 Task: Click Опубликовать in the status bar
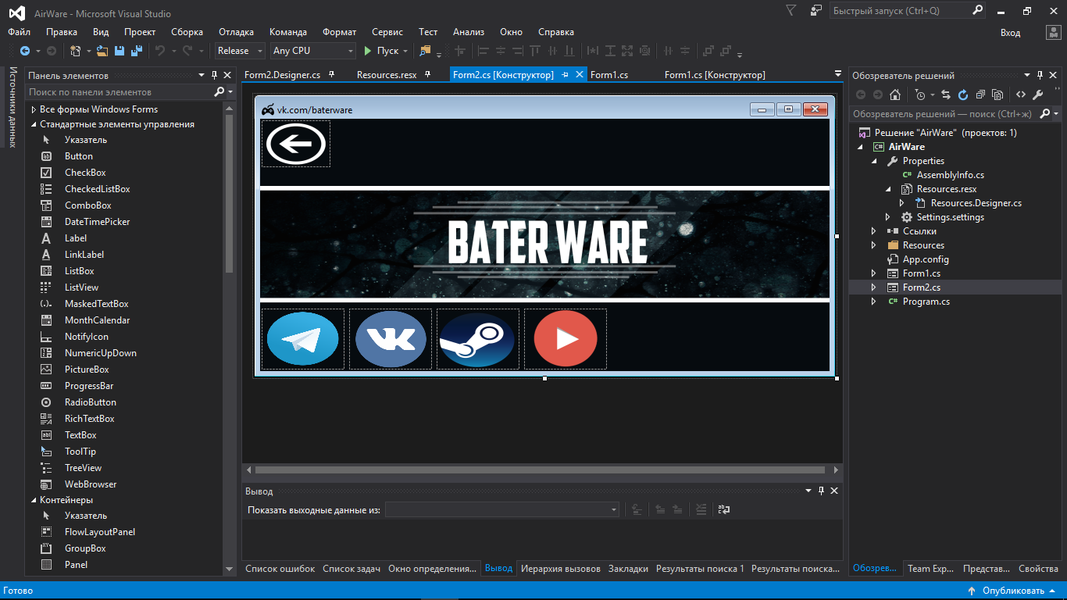click(1012, 591)
